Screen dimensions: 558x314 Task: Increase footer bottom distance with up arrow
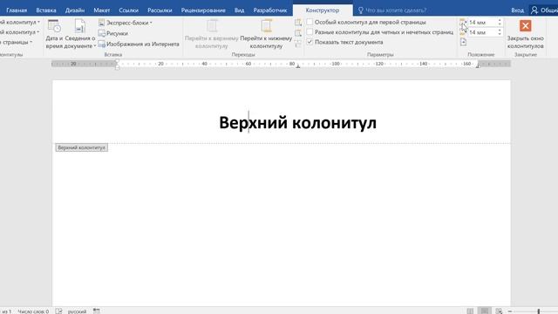[x=500, y=31]
